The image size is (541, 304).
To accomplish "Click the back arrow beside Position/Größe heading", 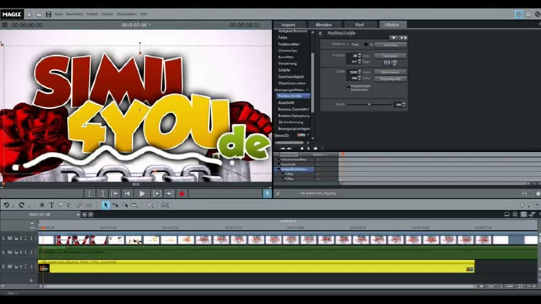I will (320, 33).
